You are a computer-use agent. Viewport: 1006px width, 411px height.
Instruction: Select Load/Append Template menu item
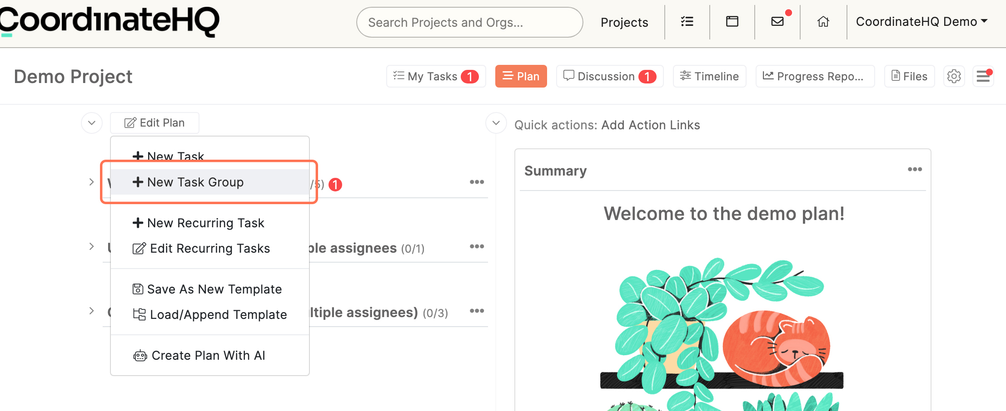(x=210, y=314)
